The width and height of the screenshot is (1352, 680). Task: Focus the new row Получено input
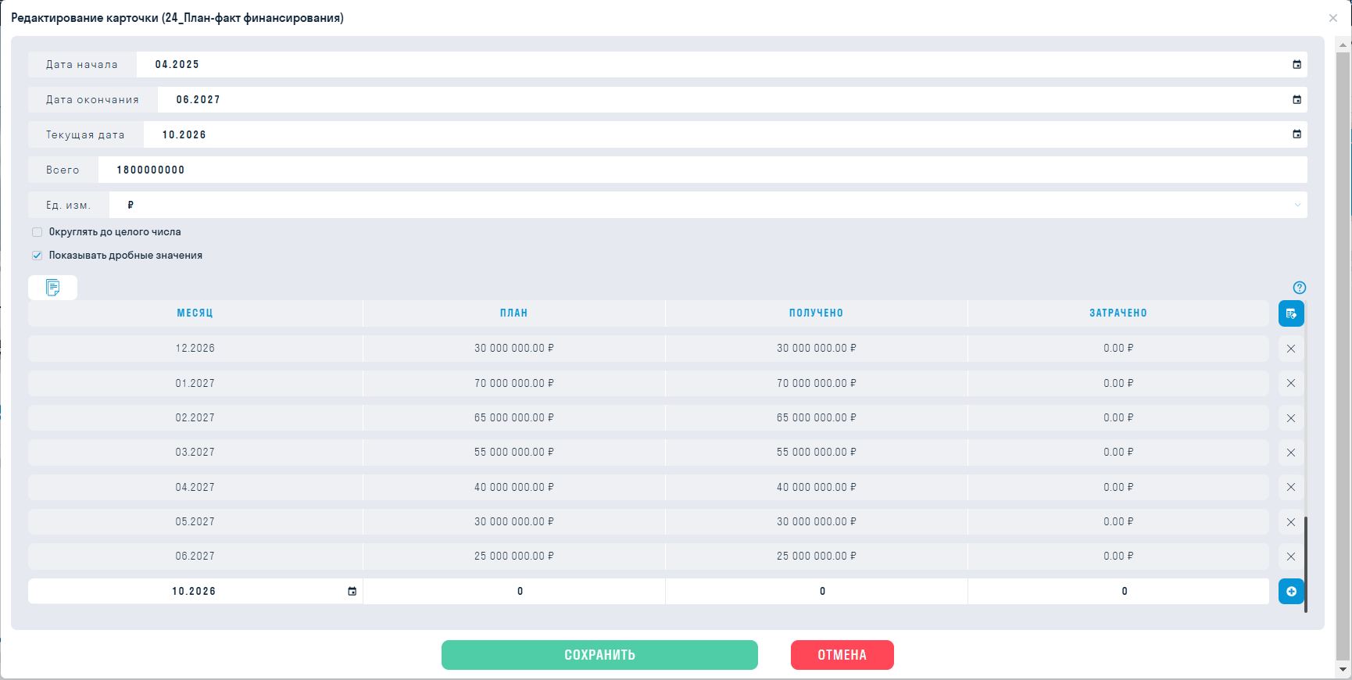[817, 592]
